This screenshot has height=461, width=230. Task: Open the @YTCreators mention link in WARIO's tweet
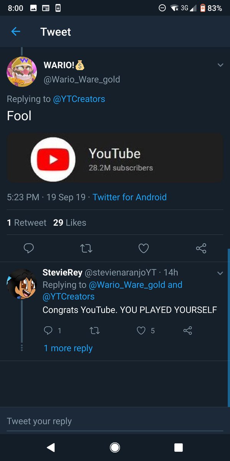(79, 99)
